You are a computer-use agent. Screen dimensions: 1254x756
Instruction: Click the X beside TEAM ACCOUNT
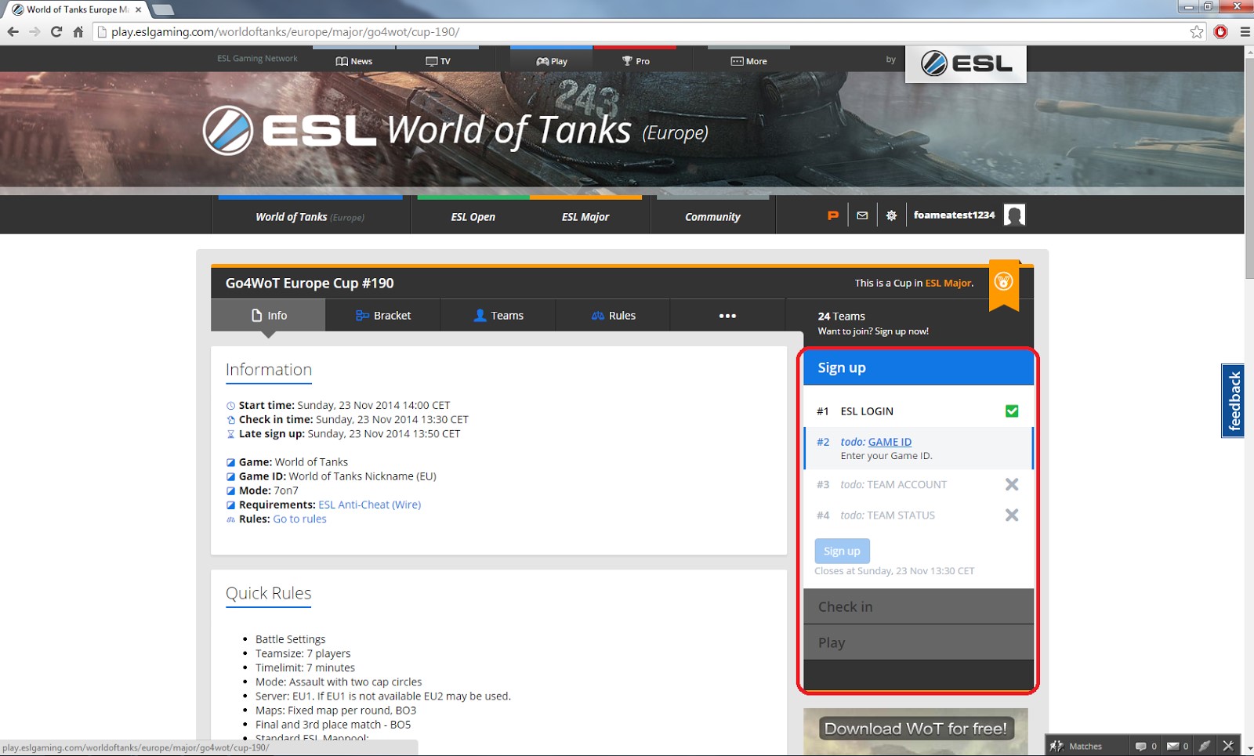1012,485
